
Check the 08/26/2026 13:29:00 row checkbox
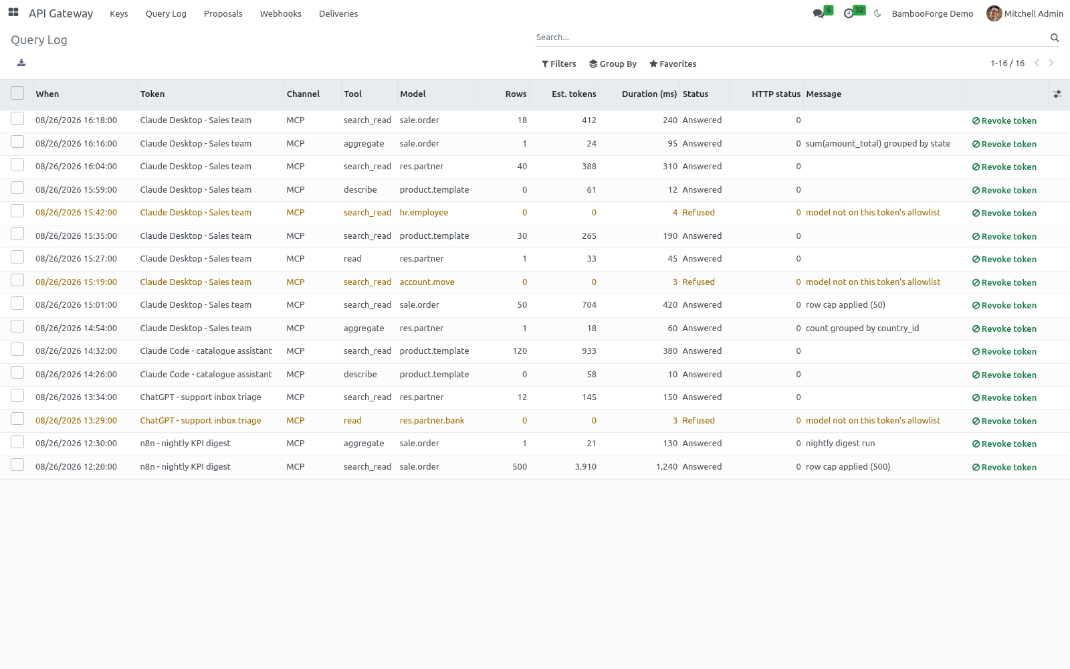(17, 419)
